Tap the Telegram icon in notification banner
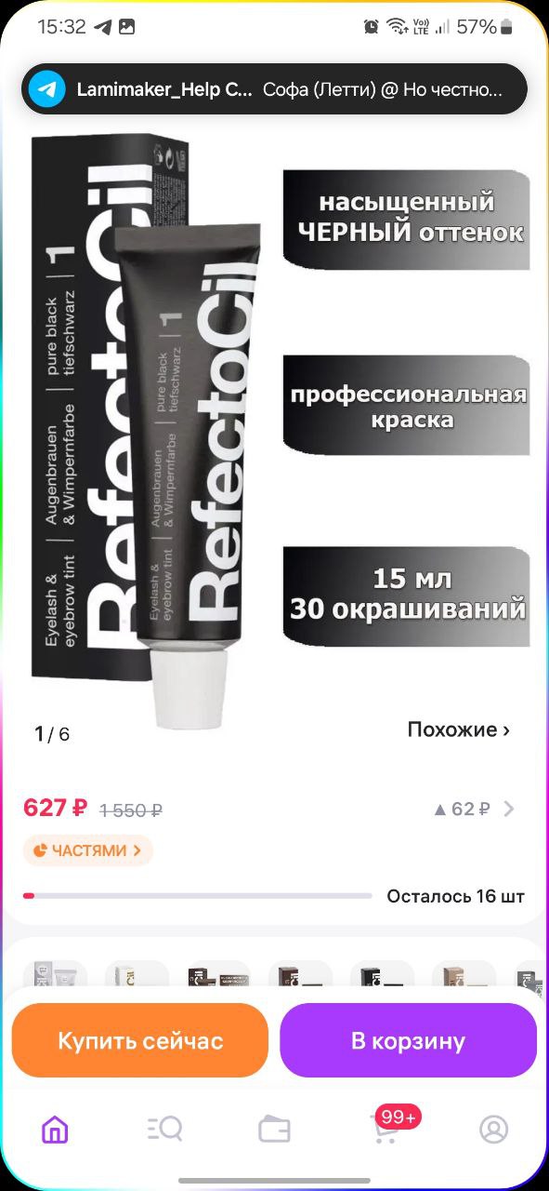The width and height of the screenshot is (549, 1191). click(x=47, y=89)
